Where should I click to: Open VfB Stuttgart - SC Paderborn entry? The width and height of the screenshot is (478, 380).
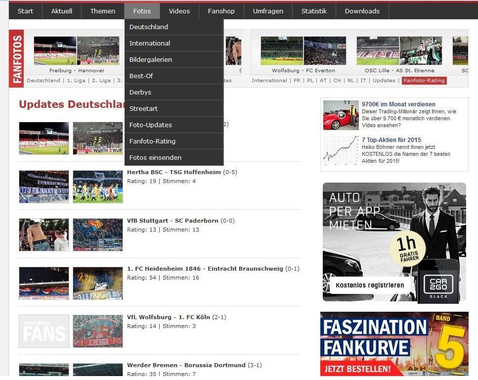(173, 221)
